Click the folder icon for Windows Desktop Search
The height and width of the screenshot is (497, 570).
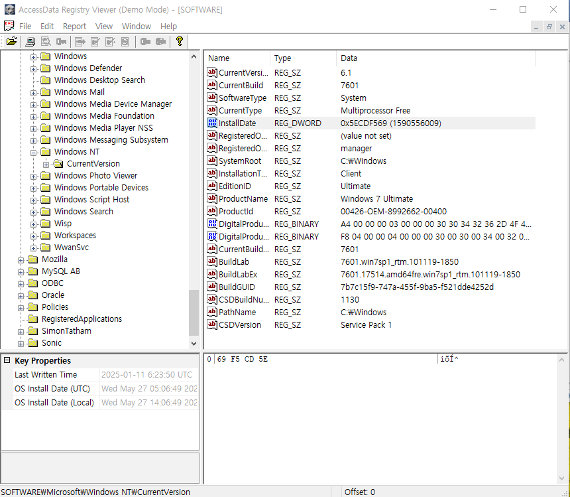(46, 80)
